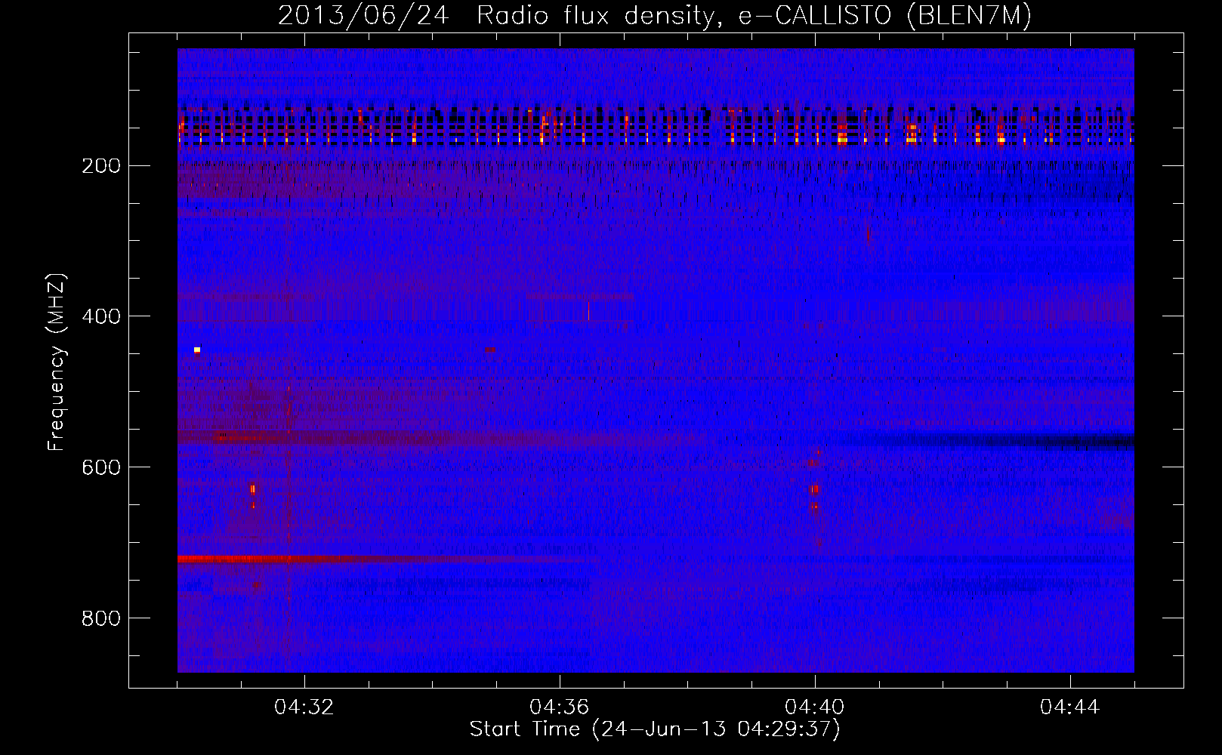Click the 04:40 time tick label

[815, 707]
